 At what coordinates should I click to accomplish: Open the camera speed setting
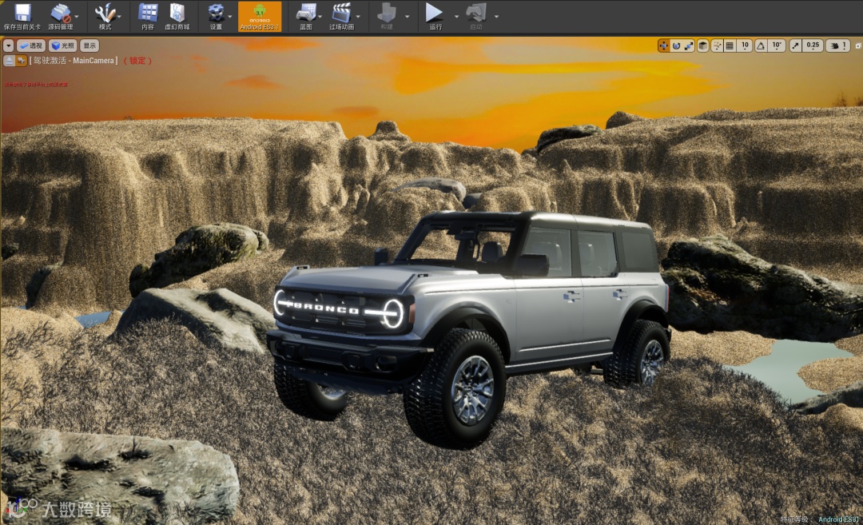(839, 46)
